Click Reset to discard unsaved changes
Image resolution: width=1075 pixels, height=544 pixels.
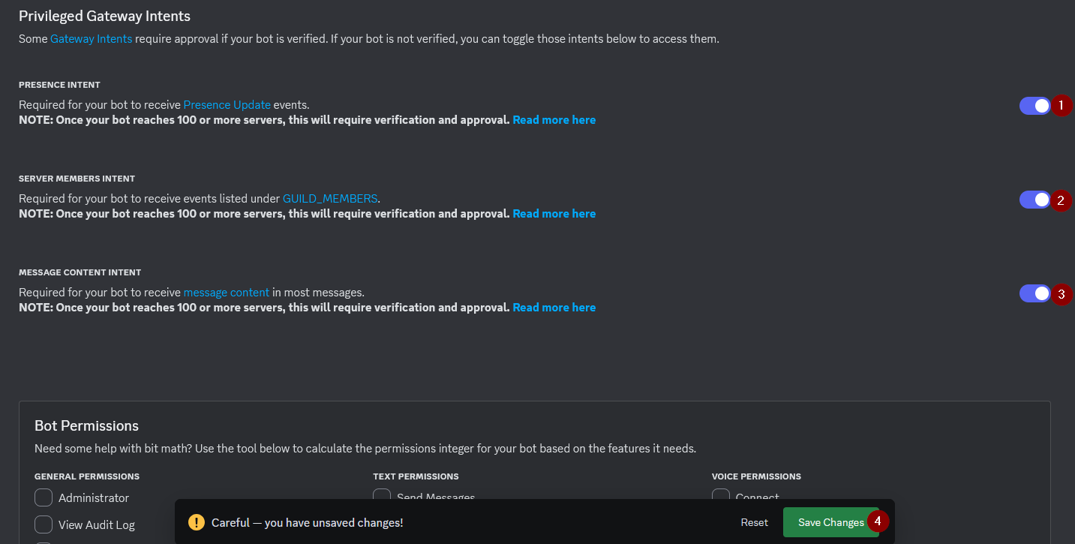click(x=755, y=522)
